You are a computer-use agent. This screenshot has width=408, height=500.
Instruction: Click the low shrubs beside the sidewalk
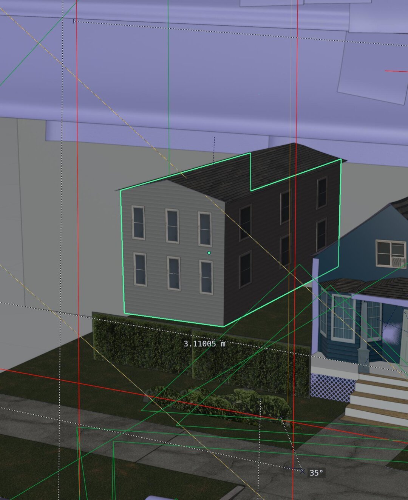click(227, 404)
